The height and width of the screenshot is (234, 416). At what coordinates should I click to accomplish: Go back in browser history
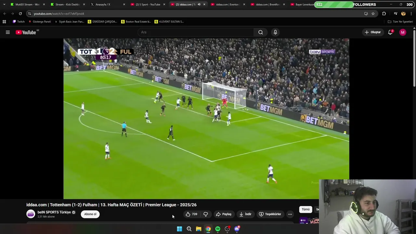(5, 14)
